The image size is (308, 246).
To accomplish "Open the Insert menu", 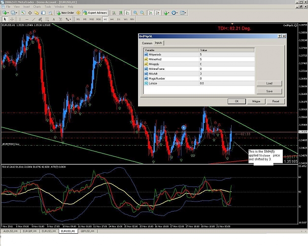I will 27,7.
